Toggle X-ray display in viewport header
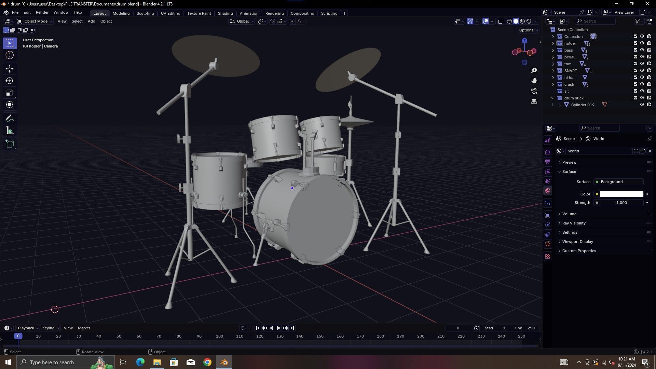Viewport: 656px width, 369px height. (501, 21)
